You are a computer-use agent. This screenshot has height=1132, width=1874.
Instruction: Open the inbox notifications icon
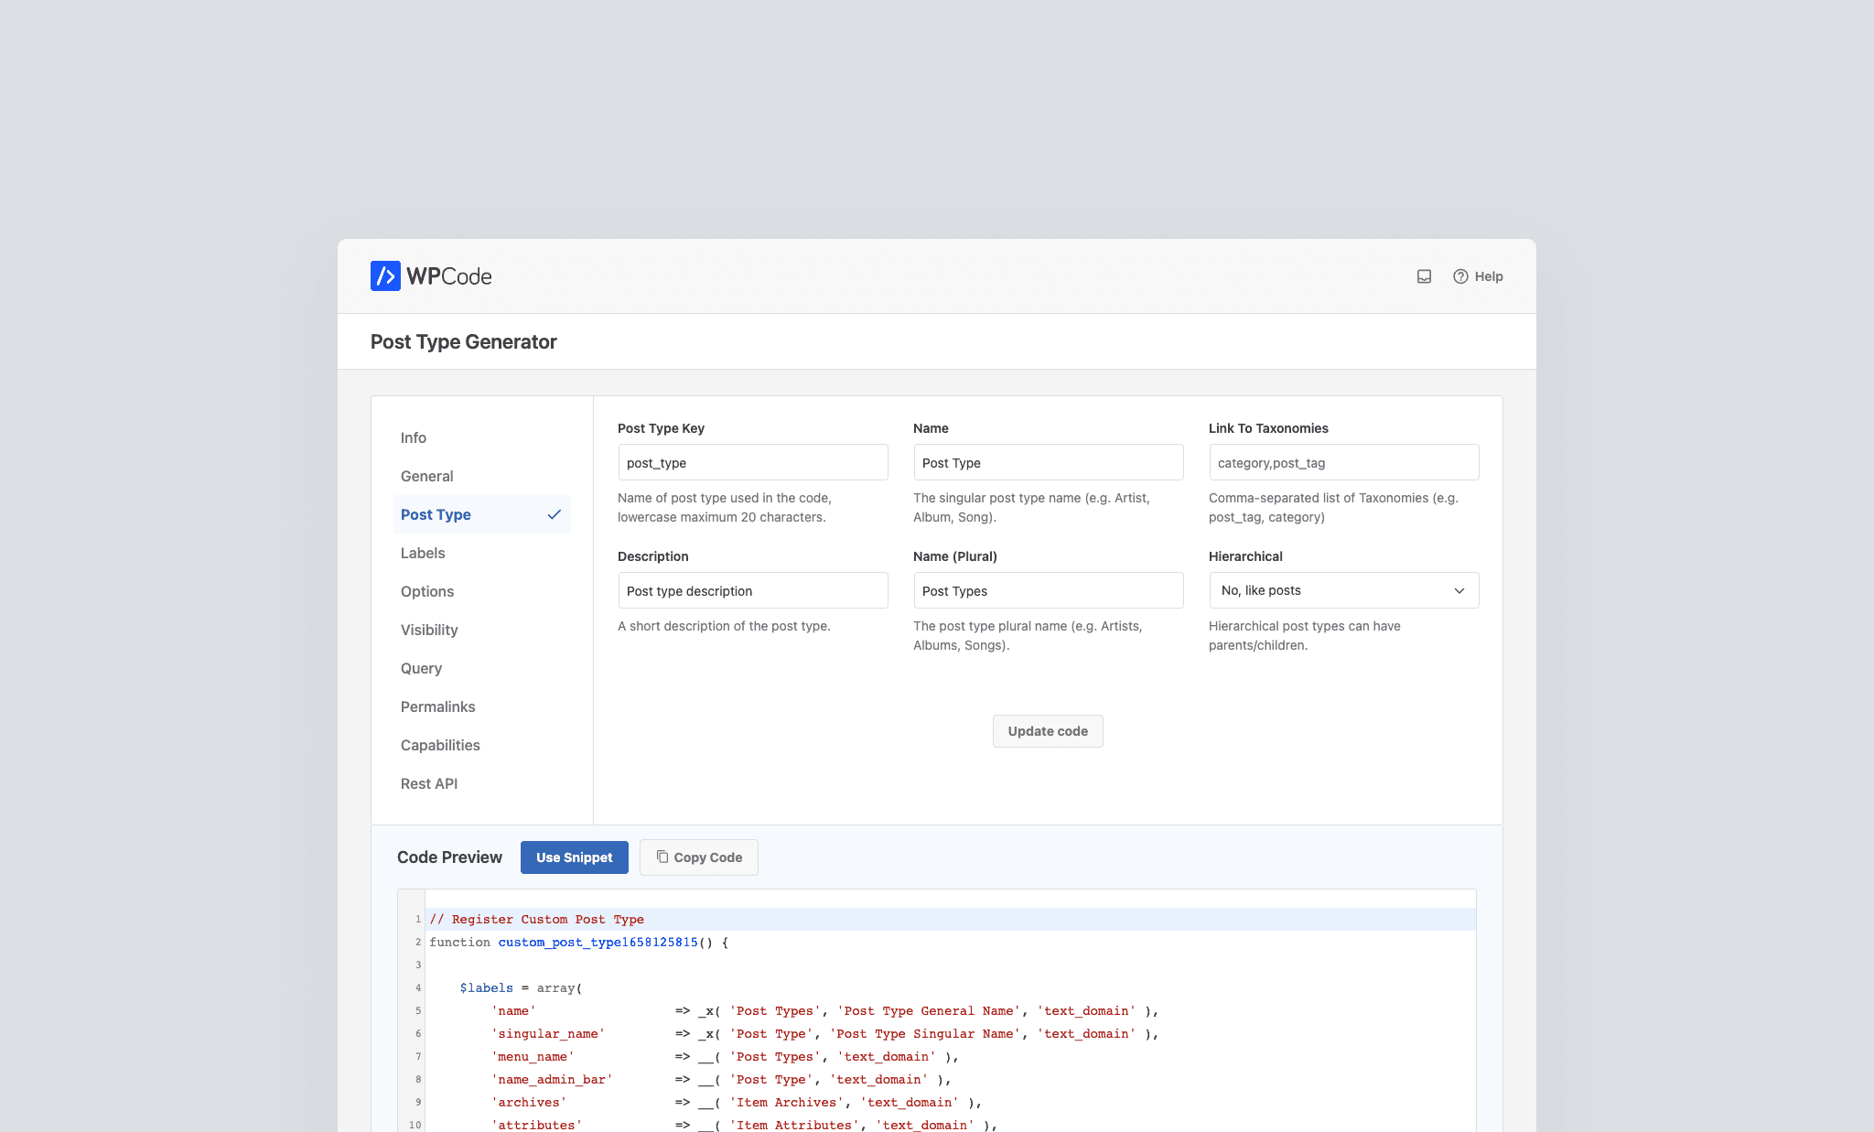[x=1424, y=276]
